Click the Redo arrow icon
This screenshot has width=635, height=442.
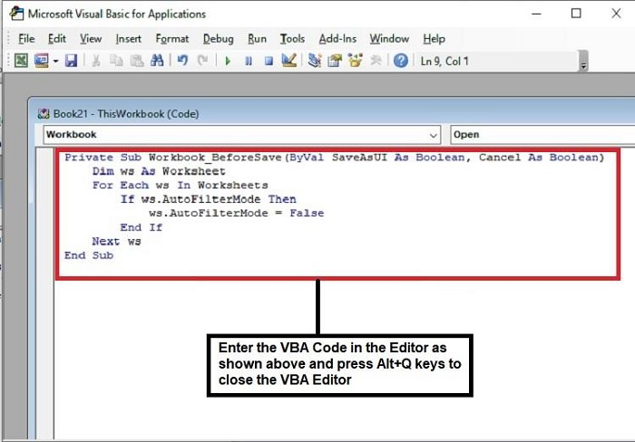coord(202,61)
